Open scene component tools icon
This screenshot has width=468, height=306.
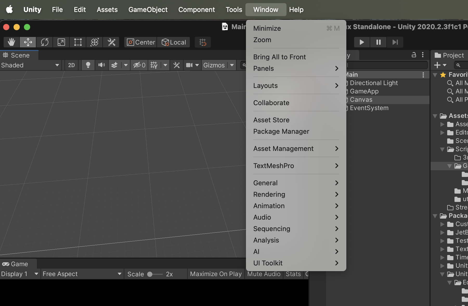pyautogui.click(x=177, y=65)
